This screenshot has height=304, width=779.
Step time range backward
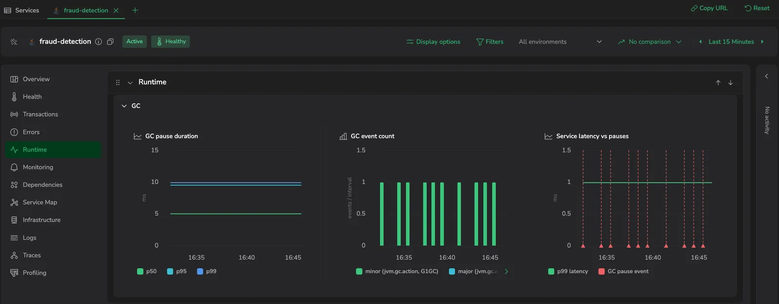pos(700,42)
